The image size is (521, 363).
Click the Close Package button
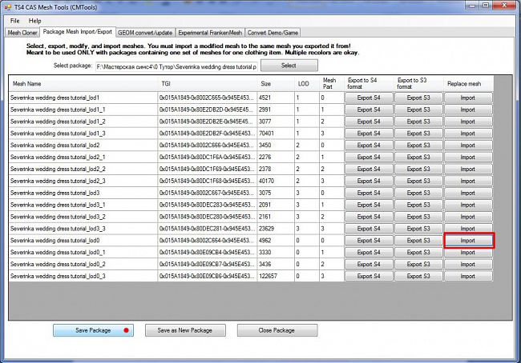click(x=277, y=330)
